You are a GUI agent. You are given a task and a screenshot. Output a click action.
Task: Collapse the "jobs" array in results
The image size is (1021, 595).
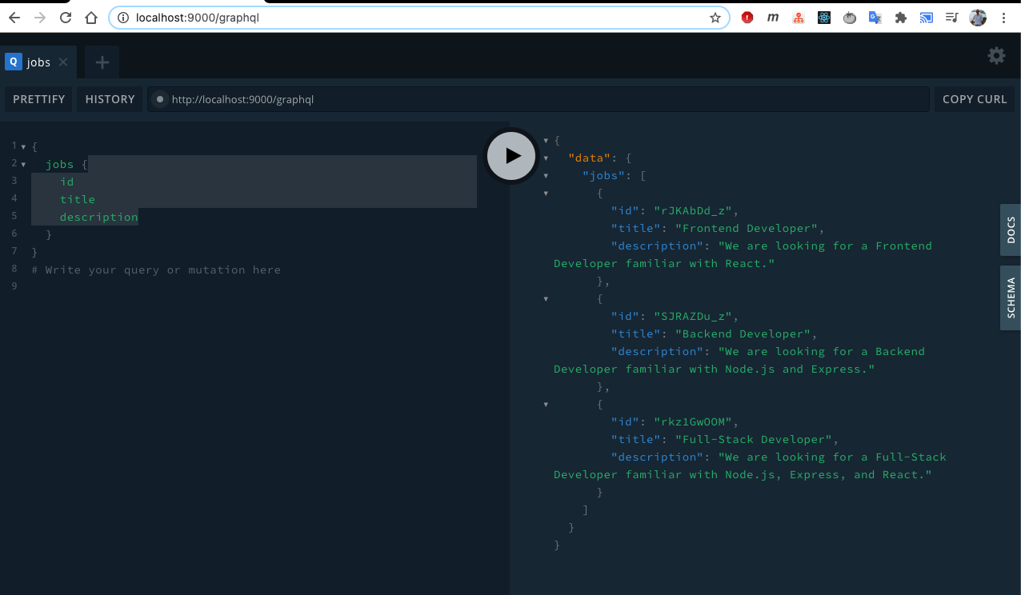[x=546, y=175]
